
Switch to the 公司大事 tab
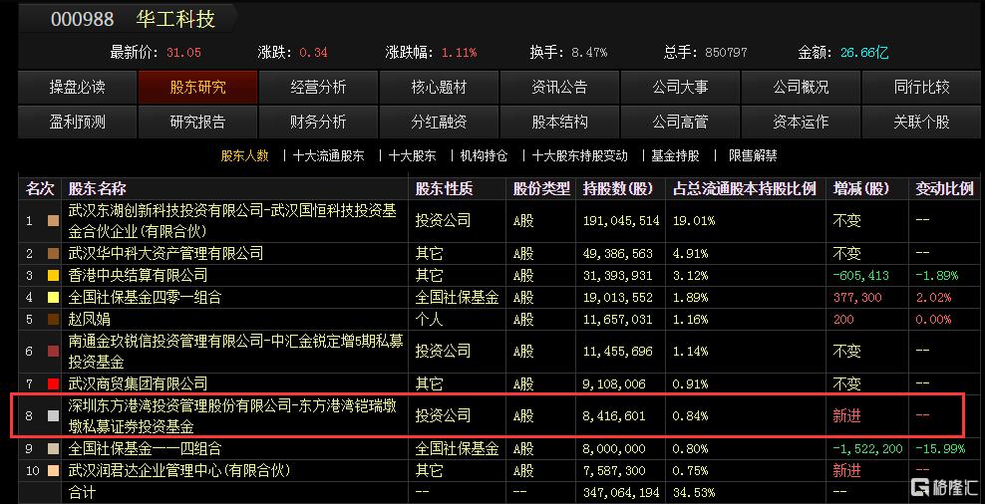pyautogui.click(x=680, y=87)
